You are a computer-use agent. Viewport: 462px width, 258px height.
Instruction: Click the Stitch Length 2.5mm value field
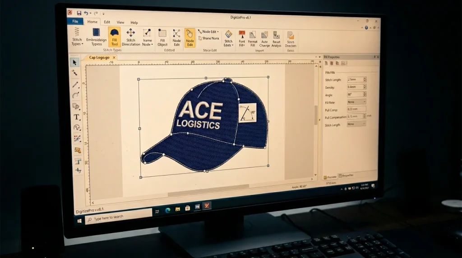tap(355, 79)
